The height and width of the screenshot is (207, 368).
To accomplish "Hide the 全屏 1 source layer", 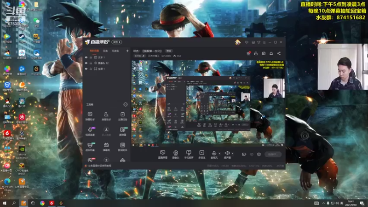I will pyautogui.click(x=86, y=69).
